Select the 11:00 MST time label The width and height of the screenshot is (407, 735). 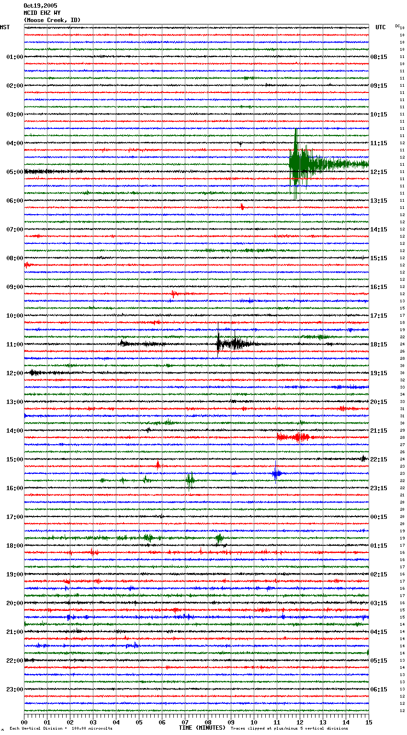15,345
